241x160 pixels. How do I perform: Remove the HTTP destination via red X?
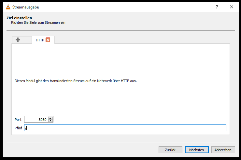(x=48, y=40)
